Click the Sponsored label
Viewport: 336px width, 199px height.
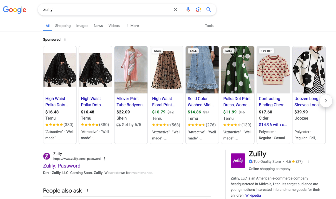tap(52, 40)
